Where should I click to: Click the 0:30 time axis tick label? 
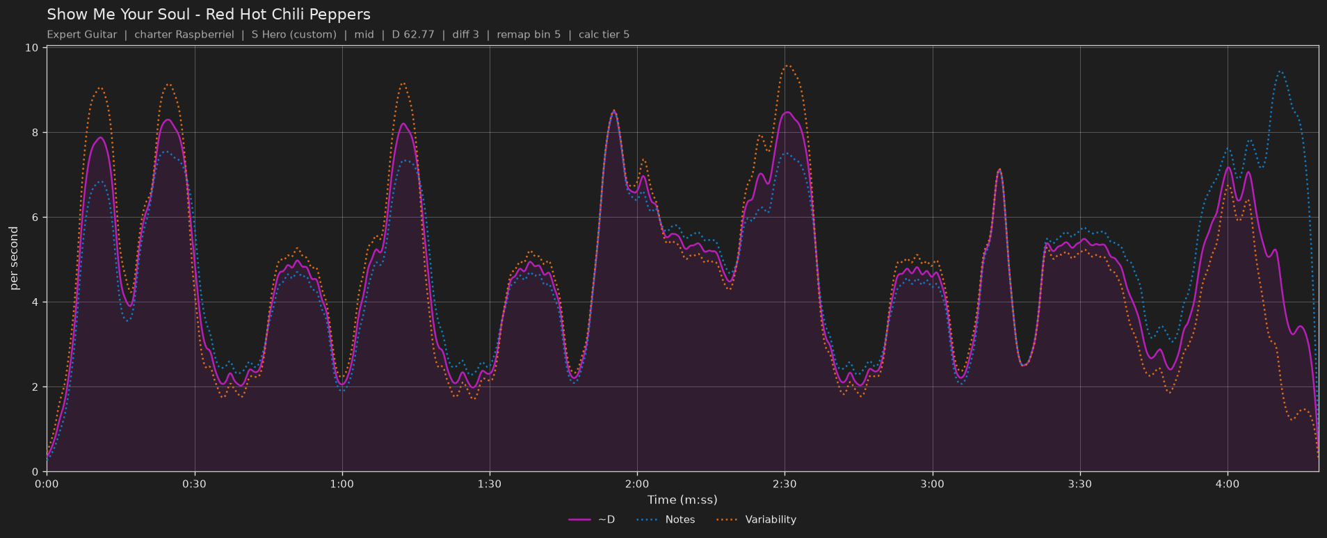click(195, 484)
